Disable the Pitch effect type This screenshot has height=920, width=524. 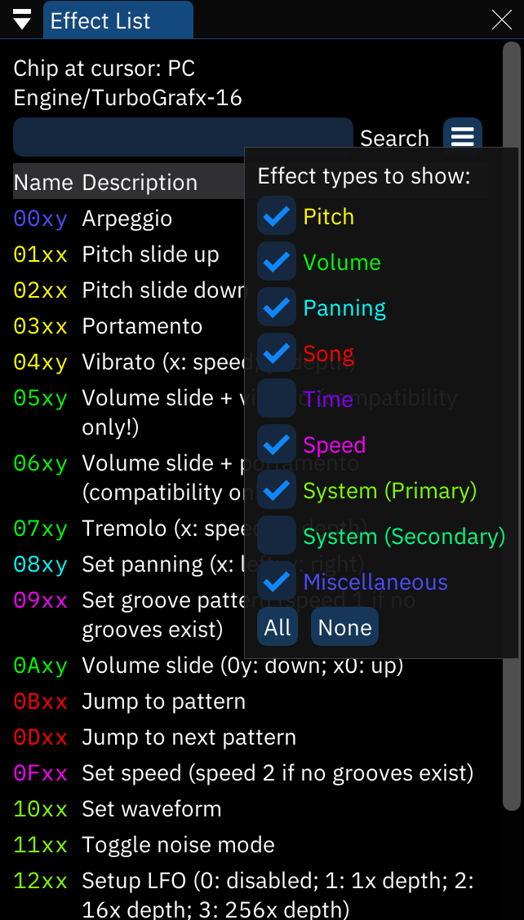(277, 215)
